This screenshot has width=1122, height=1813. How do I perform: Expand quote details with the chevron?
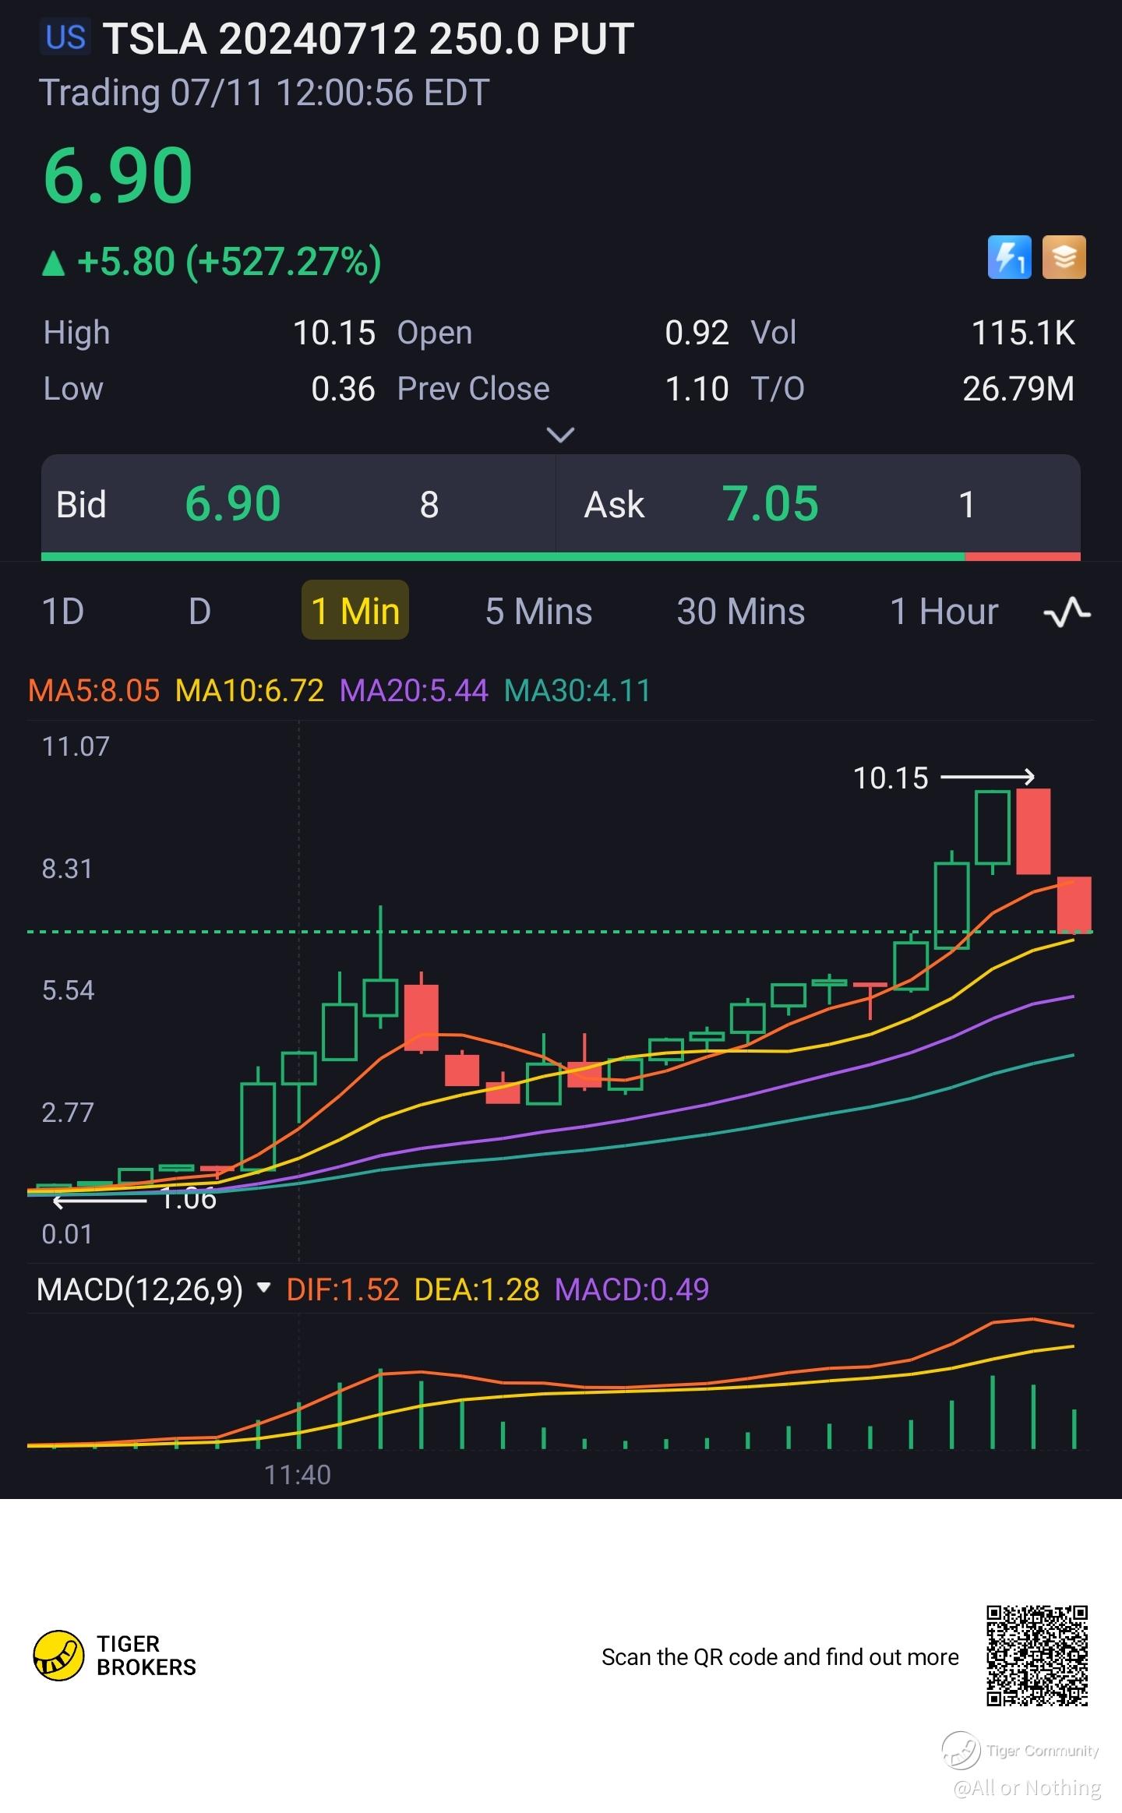point(560,434)
